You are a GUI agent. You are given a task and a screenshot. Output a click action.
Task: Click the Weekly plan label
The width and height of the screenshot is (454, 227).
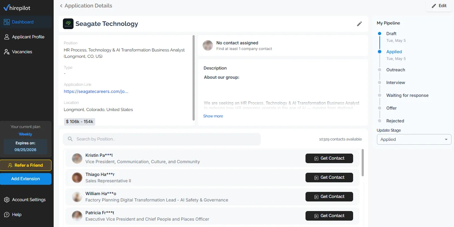tap(25, 134)
